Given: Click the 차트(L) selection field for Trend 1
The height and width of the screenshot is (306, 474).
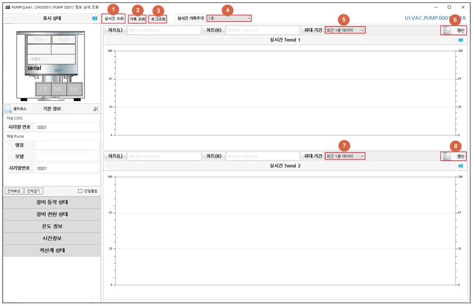Looking at the screenshot, I should tap(164, 30).
